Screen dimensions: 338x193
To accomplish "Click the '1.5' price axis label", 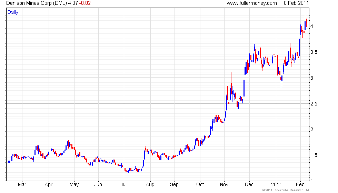I will point(314,155).
